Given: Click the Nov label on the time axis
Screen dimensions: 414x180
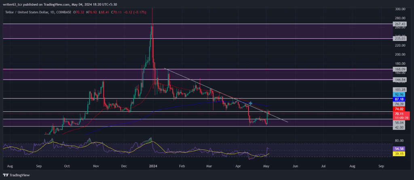Looking at the screenshot, I should [x=96, y=166].
